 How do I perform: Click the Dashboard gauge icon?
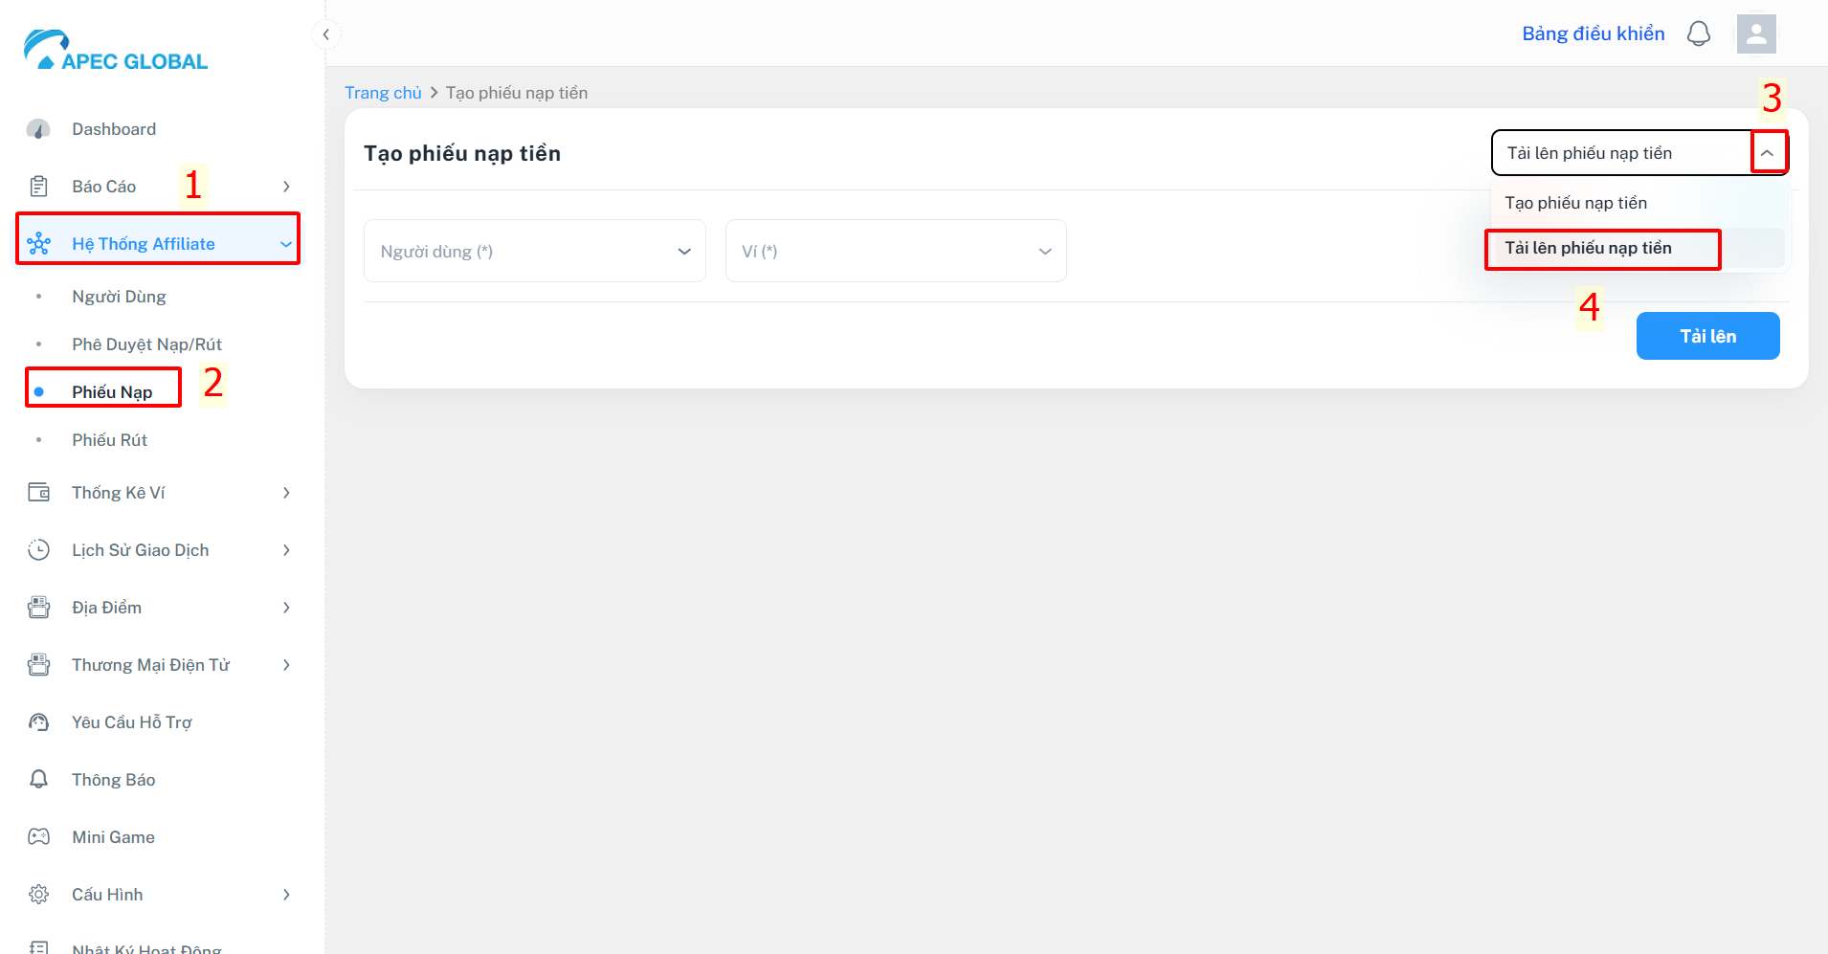[38, 129]
